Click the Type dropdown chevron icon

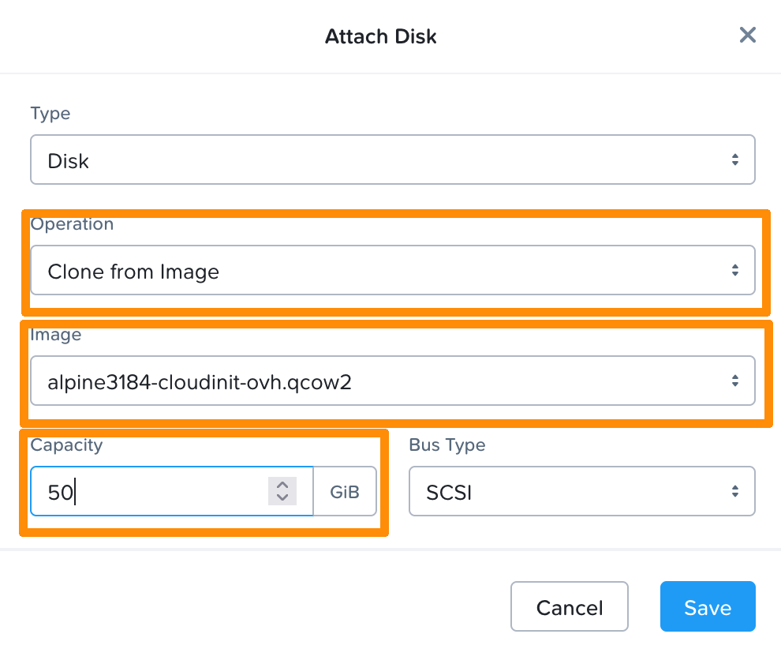[x=735, y=159]
